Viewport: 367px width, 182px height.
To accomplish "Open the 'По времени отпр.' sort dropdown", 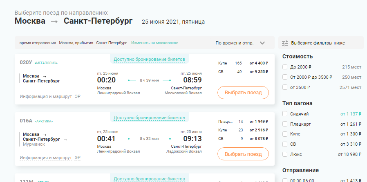I will pos(235,43).
